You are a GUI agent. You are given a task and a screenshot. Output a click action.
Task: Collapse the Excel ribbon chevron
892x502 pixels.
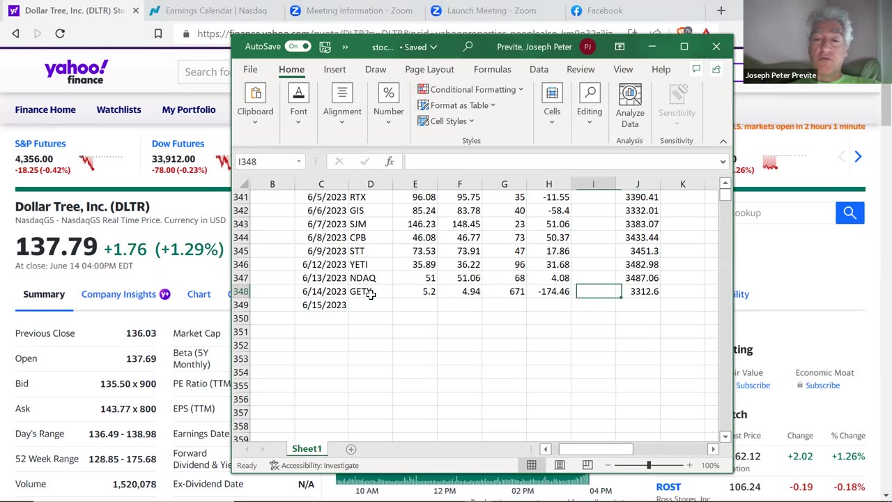pyautogui.click(x=723, y=141)
